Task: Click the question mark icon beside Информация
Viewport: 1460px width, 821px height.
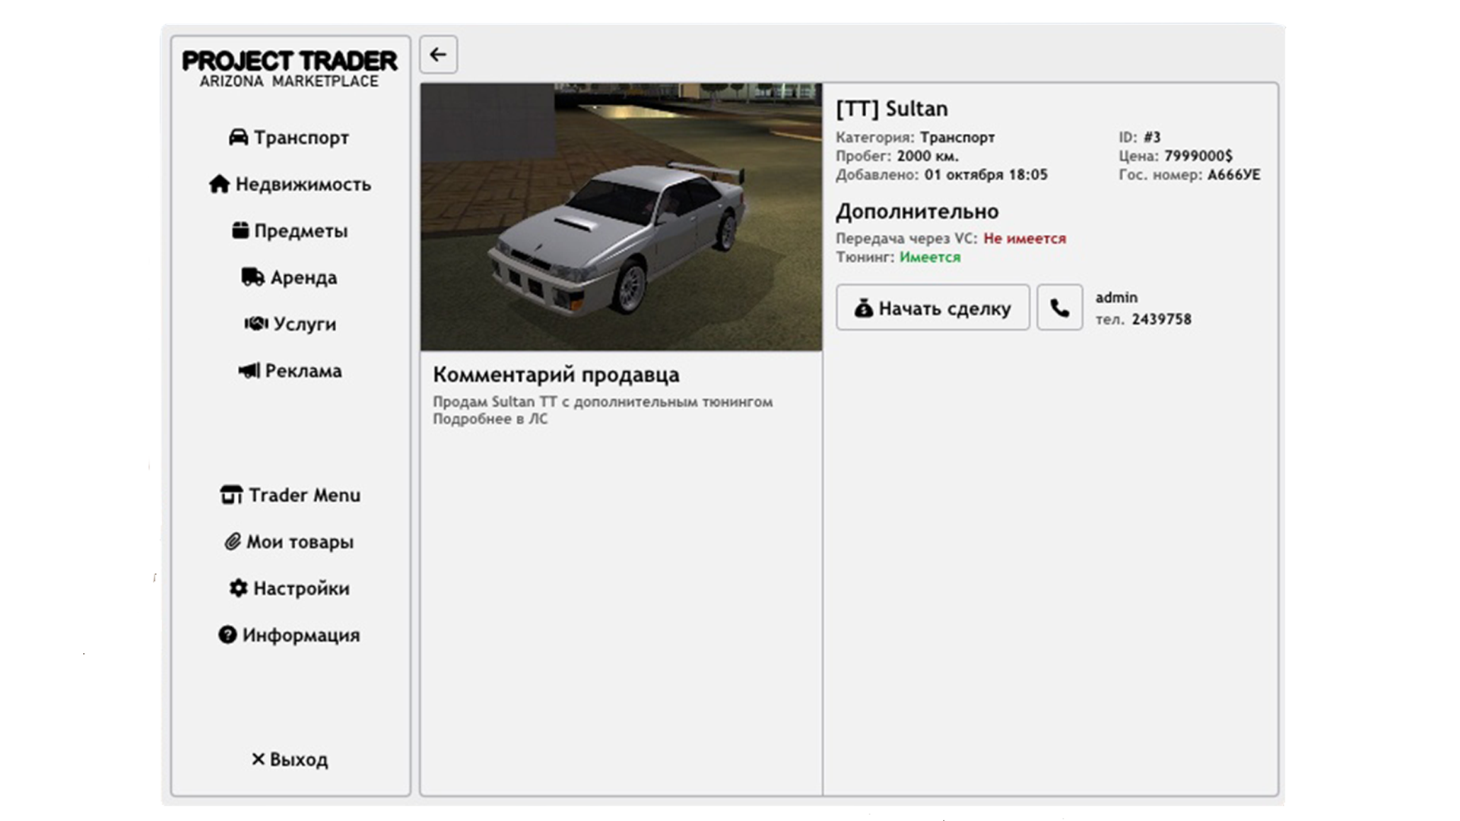Action: coord(227,635)
